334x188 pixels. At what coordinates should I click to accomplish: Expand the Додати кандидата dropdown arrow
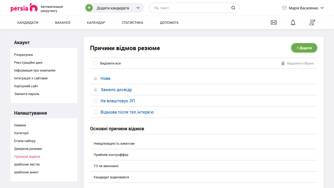(x=138, y=8)
